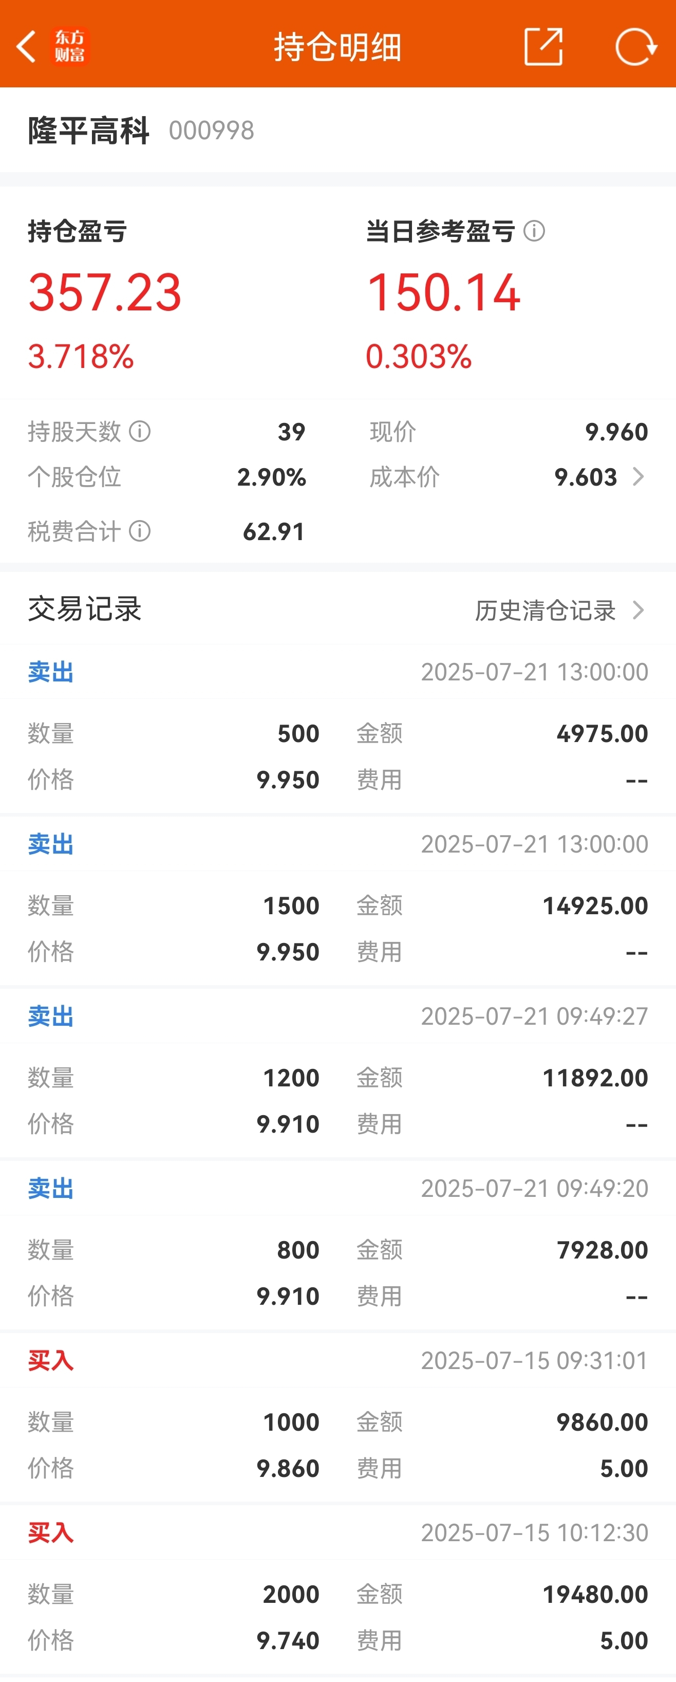Open the 卖出 record at 09:49:27
The height and width of the screenshot is (1682, 676).
pyautogui.click(x=338, y=1073)
